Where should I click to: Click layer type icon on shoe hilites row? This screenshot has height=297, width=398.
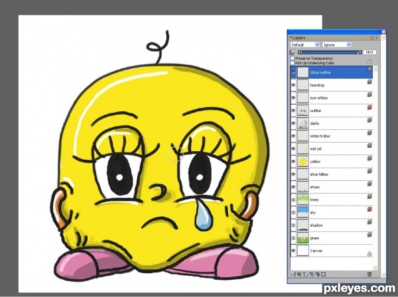pyautogui.click(x=369, y=171)
